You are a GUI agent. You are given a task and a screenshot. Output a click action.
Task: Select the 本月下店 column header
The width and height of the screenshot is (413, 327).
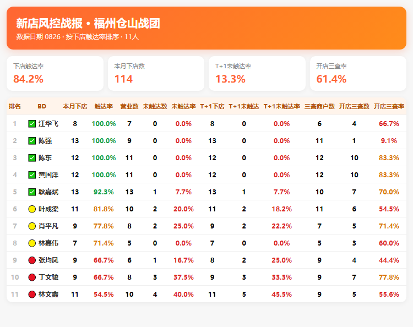[75, 106]
